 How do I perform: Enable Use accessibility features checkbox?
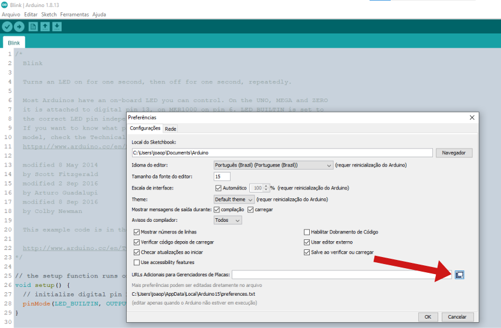137,262
